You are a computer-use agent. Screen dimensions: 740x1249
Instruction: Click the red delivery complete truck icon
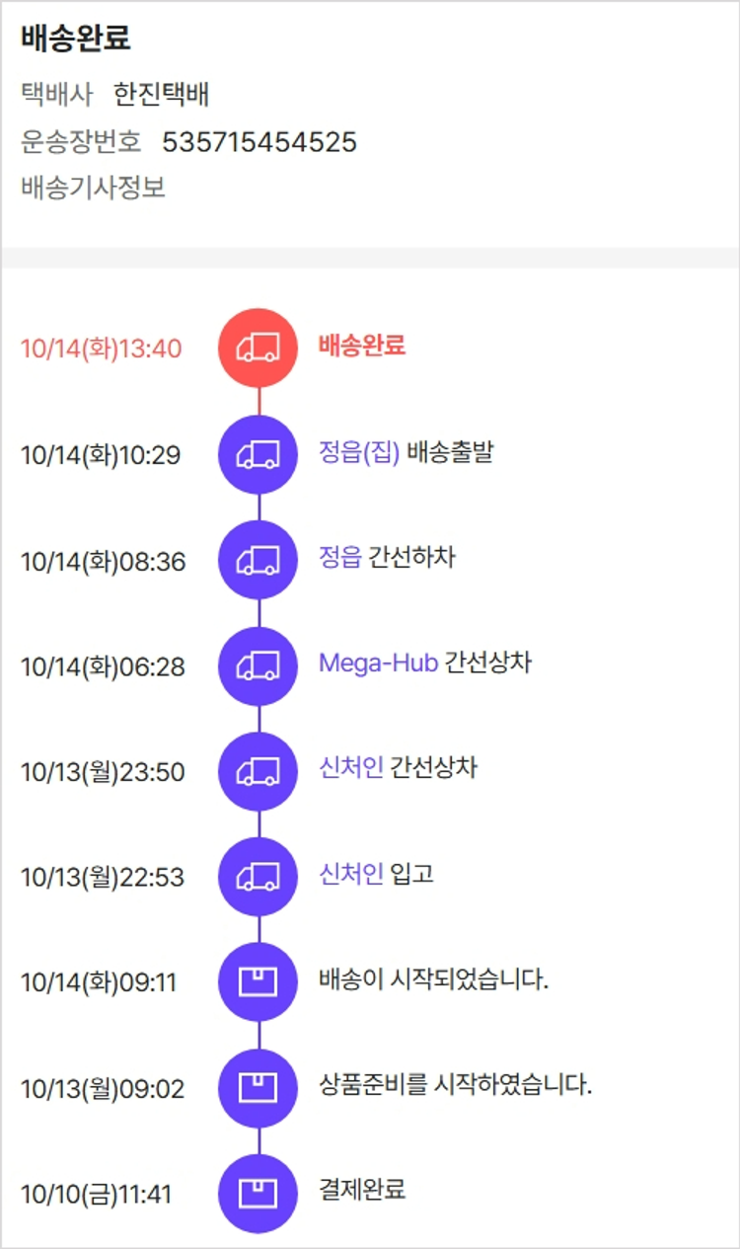[258, 348]
